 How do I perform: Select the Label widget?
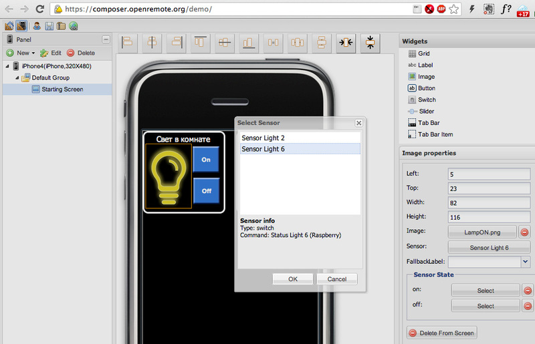421,65
